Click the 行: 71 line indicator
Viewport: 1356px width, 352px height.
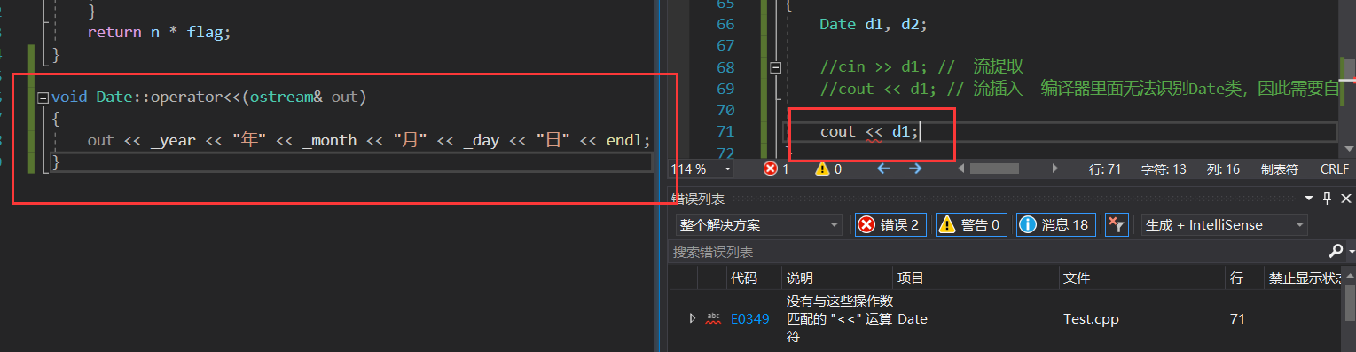(1105, 168)
